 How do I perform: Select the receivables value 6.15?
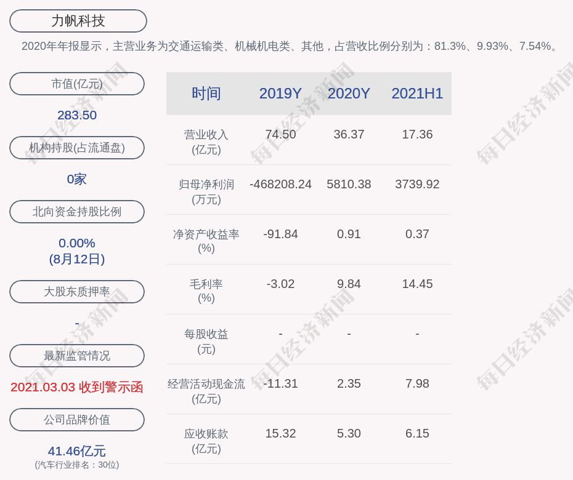tap(417, 433)
